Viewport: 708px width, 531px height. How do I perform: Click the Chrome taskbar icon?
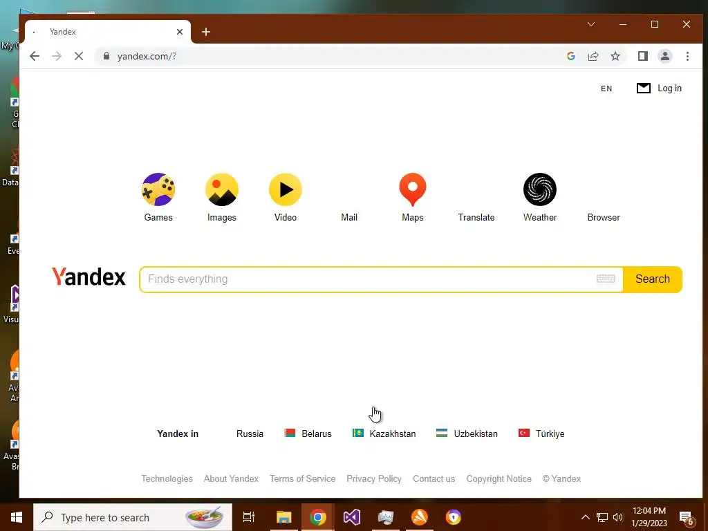click(x=318, y=517)
